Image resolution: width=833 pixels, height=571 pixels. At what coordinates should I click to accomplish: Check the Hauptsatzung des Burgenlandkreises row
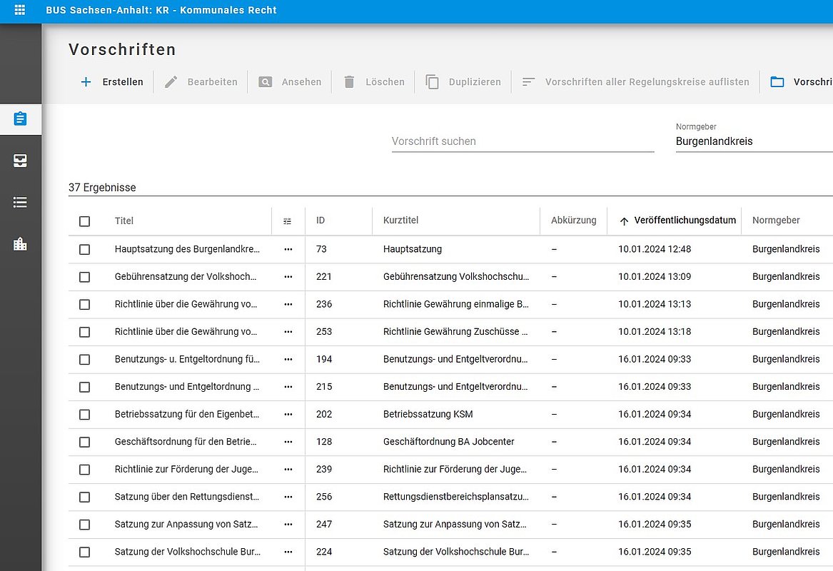[84, 250]
